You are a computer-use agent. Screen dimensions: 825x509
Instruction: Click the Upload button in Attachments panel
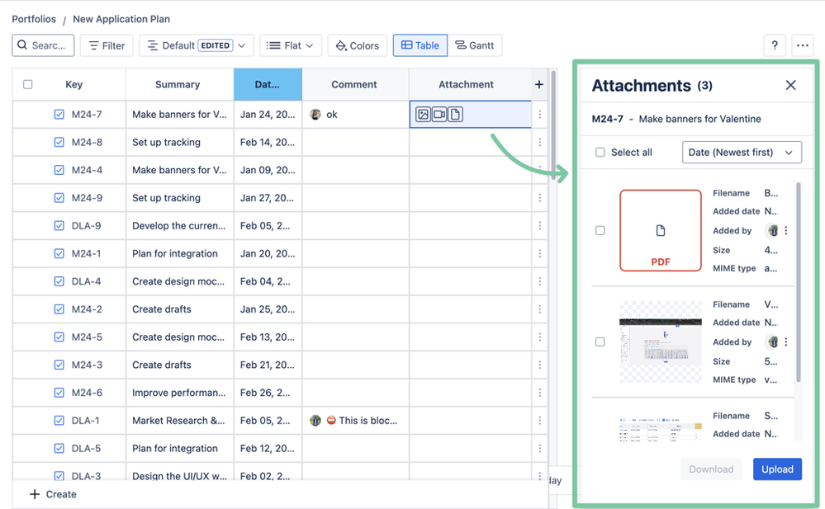pyautogui.click(x=777, y=469)
